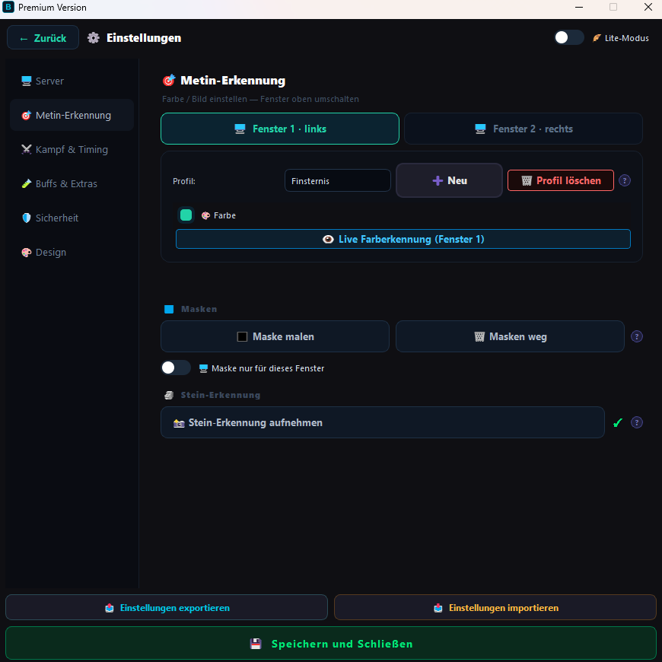
Task: Open the Finsternis profile dropdown
Action: (x=337, y=180)
